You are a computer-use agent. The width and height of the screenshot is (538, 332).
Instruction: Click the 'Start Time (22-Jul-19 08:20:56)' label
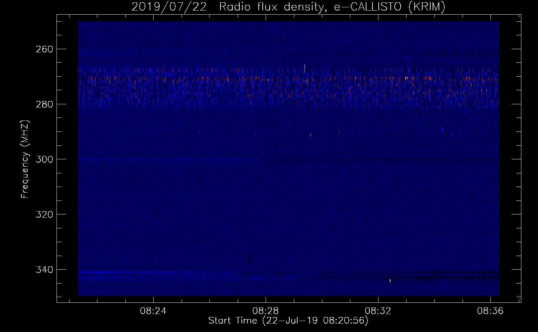click(288, 321)
